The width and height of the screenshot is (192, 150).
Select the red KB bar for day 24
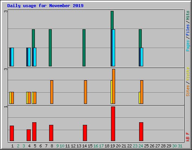(141, 132)
